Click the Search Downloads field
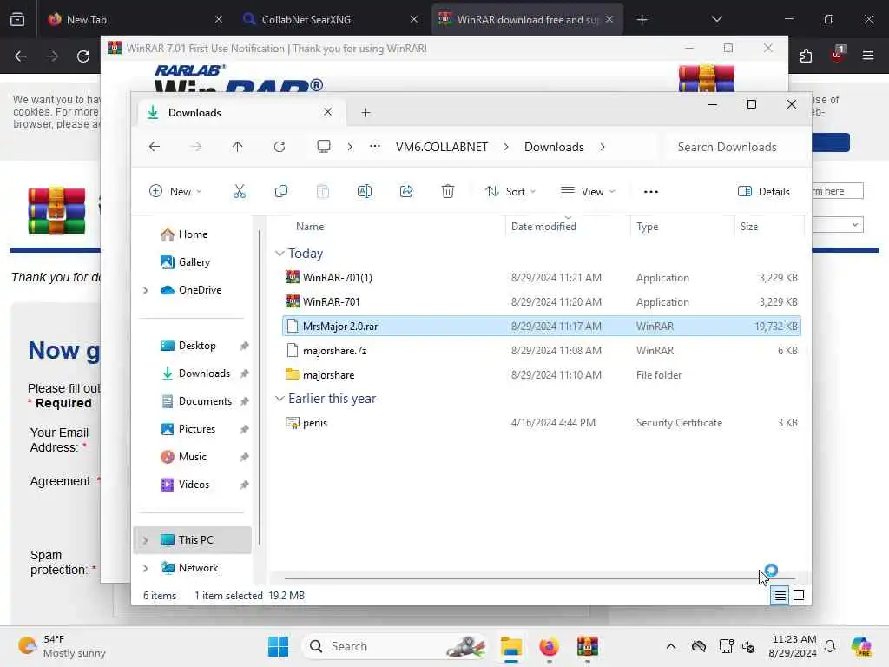 pos(735,147)
